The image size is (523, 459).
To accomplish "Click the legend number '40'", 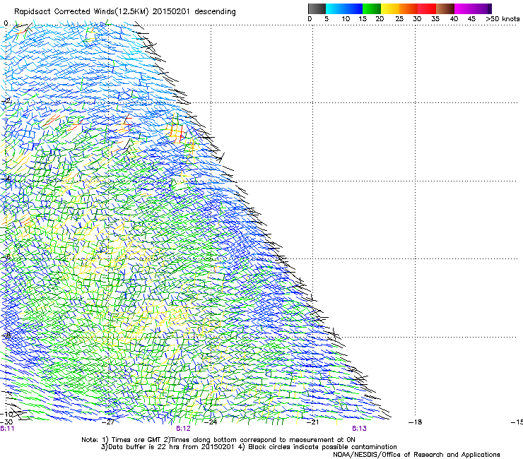I will pos(454,19).
